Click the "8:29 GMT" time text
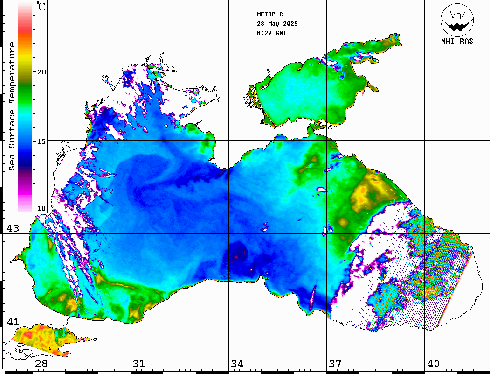Image resolution: width=490 pixels, height=374 pixels. pyautogui.click(x=271, y=33)
